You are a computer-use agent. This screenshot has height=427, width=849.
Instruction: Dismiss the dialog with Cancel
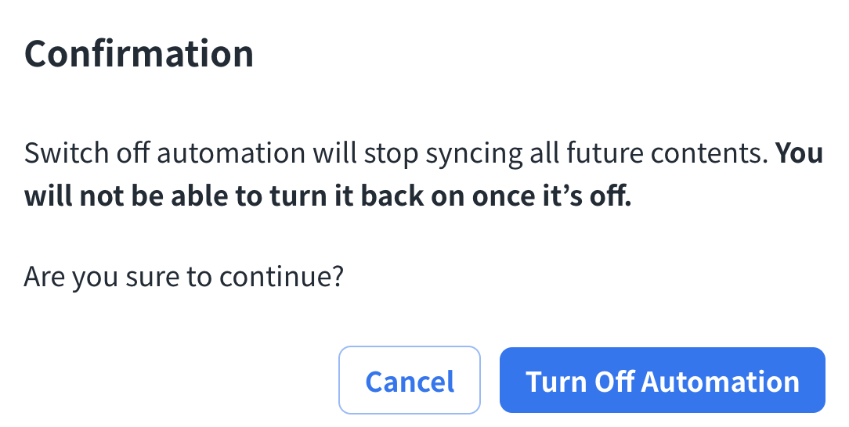[409, 381]
